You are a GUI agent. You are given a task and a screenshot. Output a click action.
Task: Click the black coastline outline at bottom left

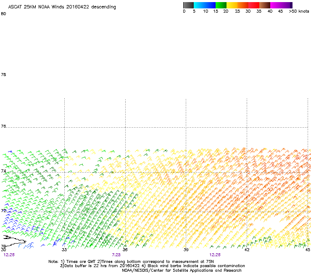point(14,240)
